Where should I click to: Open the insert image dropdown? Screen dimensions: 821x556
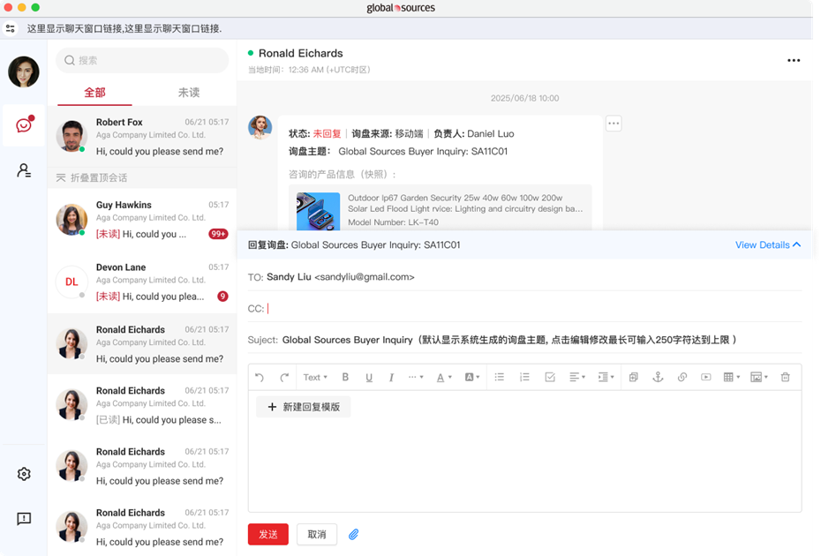click(759, 377)
